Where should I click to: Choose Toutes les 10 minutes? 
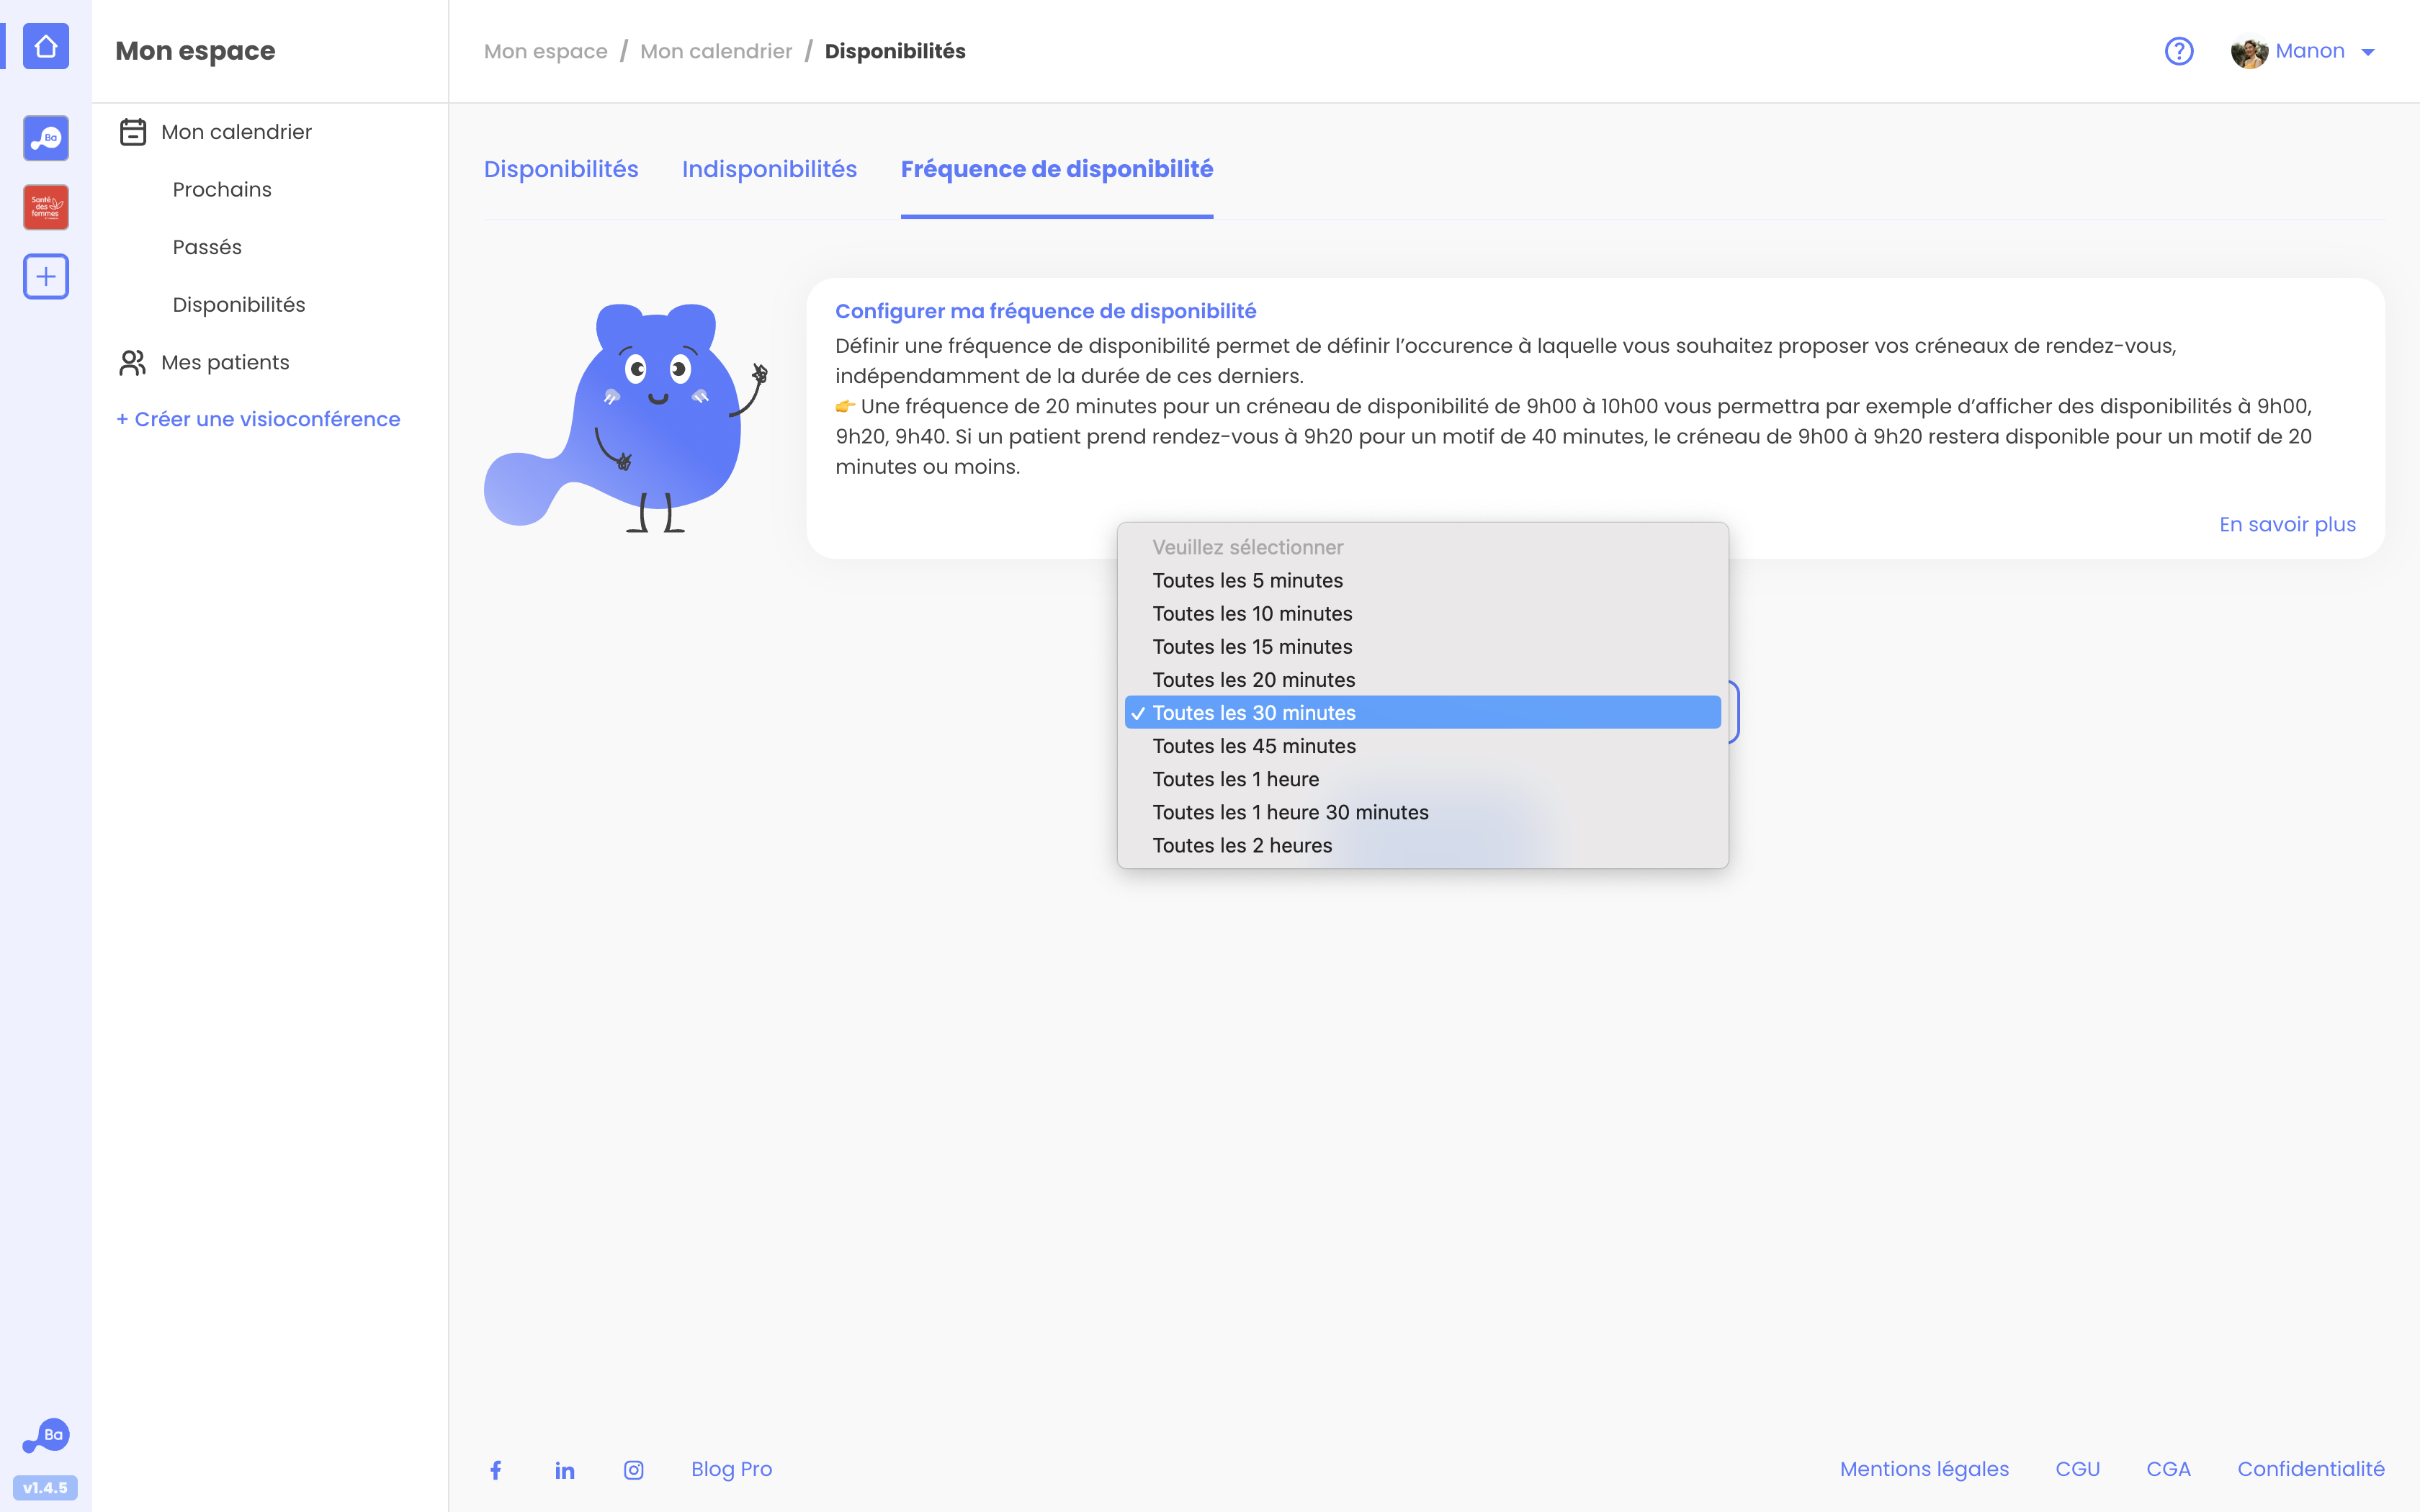1423,613
